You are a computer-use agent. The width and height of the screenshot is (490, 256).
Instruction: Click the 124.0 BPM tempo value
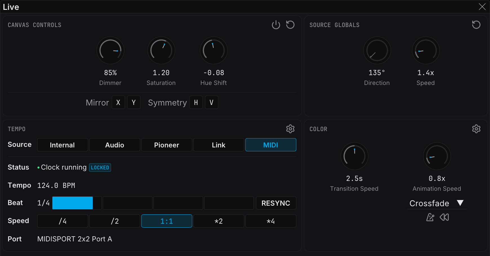56,186
